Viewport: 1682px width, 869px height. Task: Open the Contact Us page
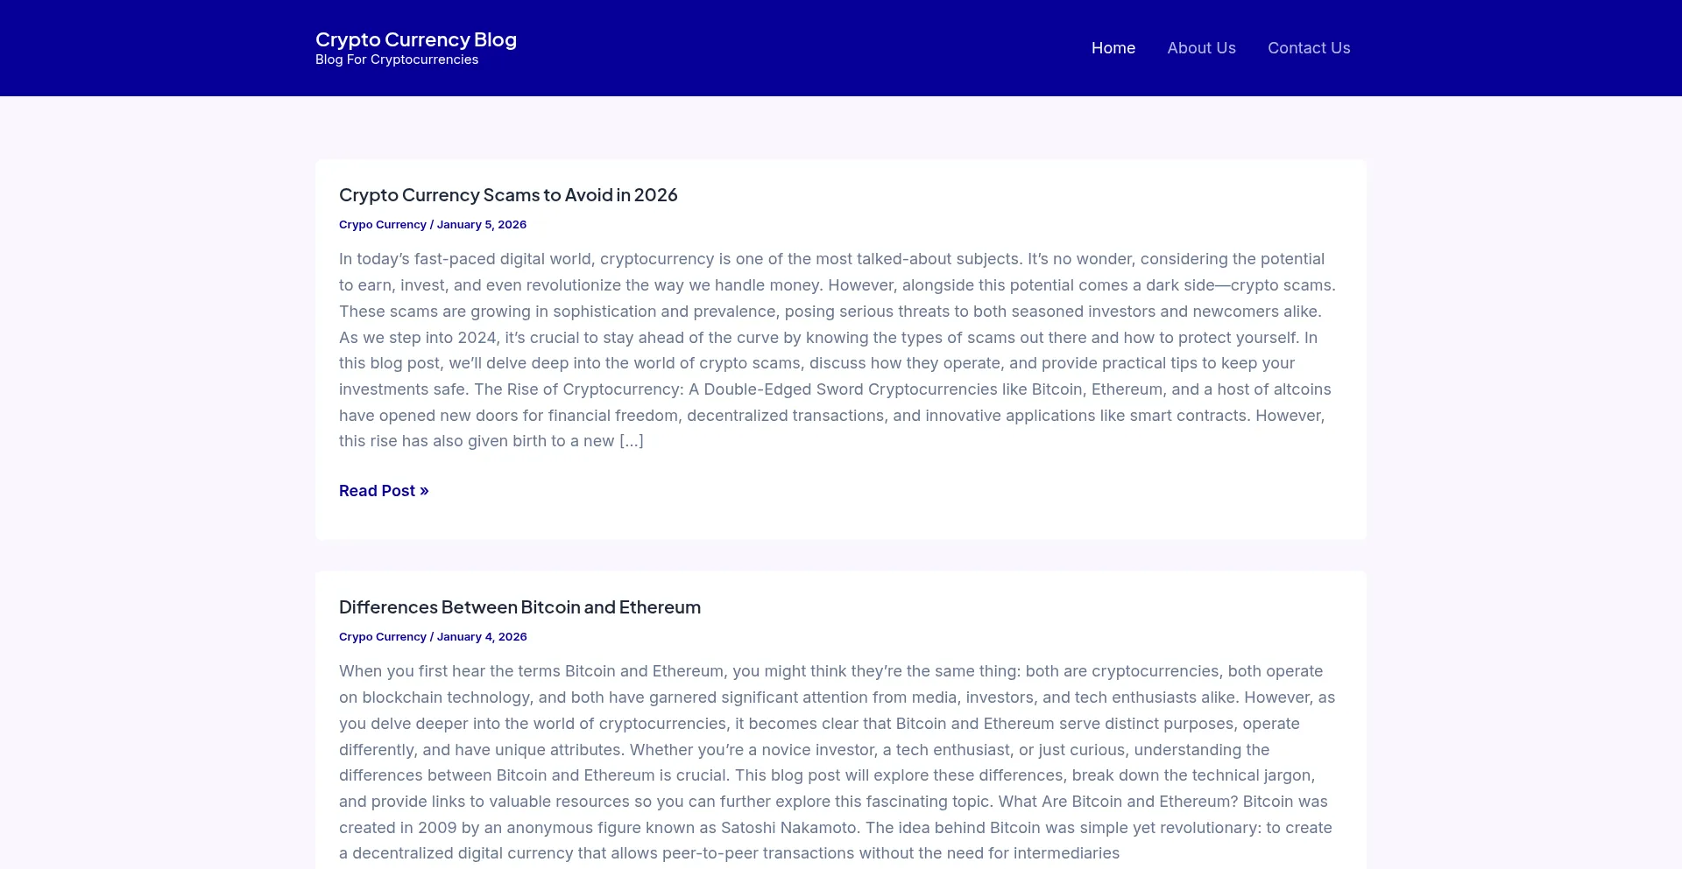coord(1309,47)
